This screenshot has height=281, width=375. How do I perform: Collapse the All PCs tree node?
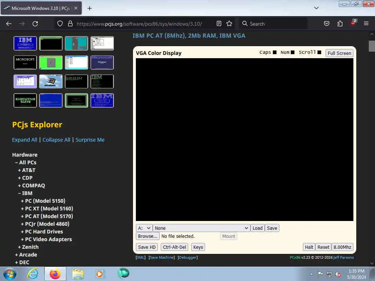point(26,162)
